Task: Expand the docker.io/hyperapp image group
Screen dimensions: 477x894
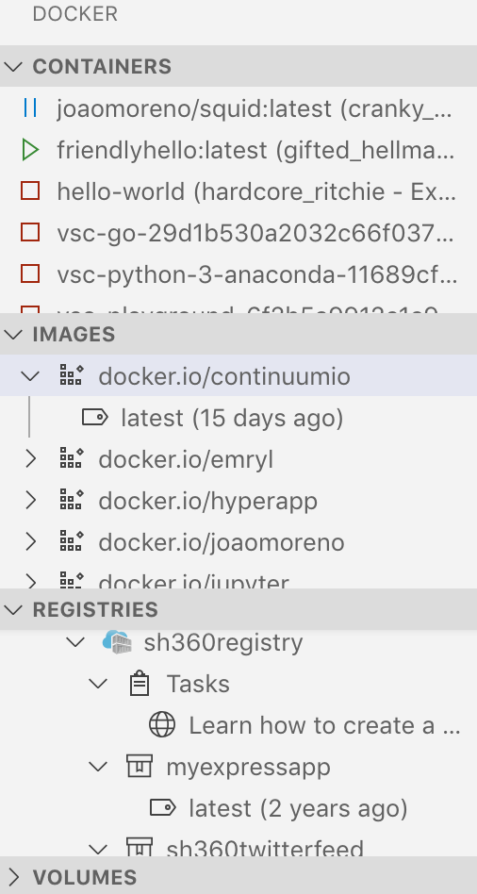Action: click(30, 501)
